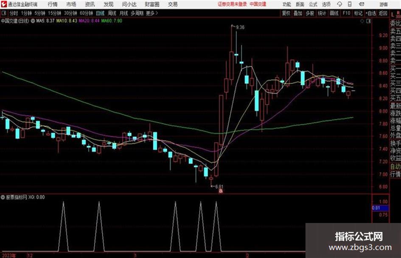Switch to the 1分钟 period tab

(x=26, y=13)
